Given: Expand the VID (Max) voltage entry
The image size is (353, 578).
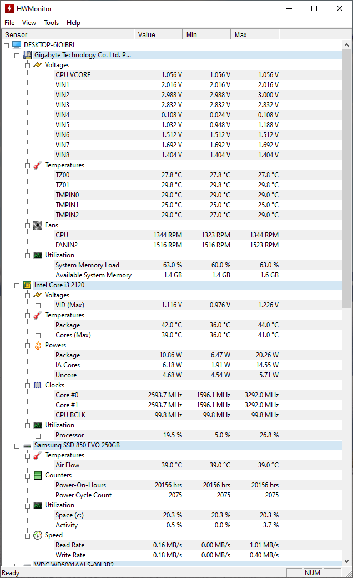Looking at the screenshot, I should point(37,305).
